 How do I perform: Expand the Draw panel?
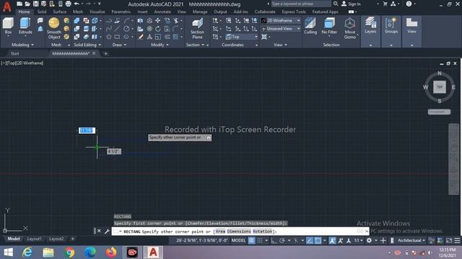click(x=119, y=45)
